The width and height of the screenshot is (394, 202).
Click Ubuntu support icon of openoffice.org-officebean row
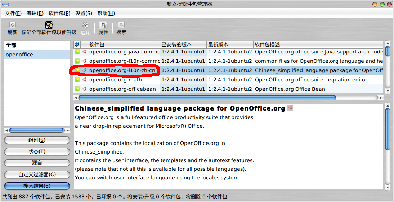[84, 89]
